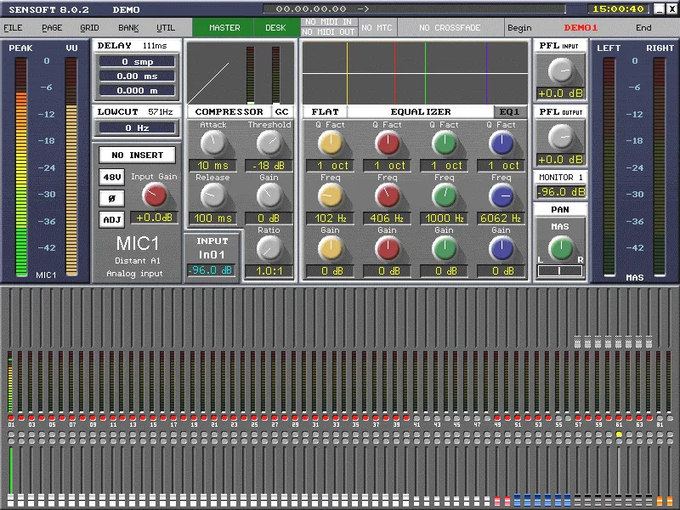680x510 pixels.
Task: Click the NO INSERT button
Action: pos(137,155)
